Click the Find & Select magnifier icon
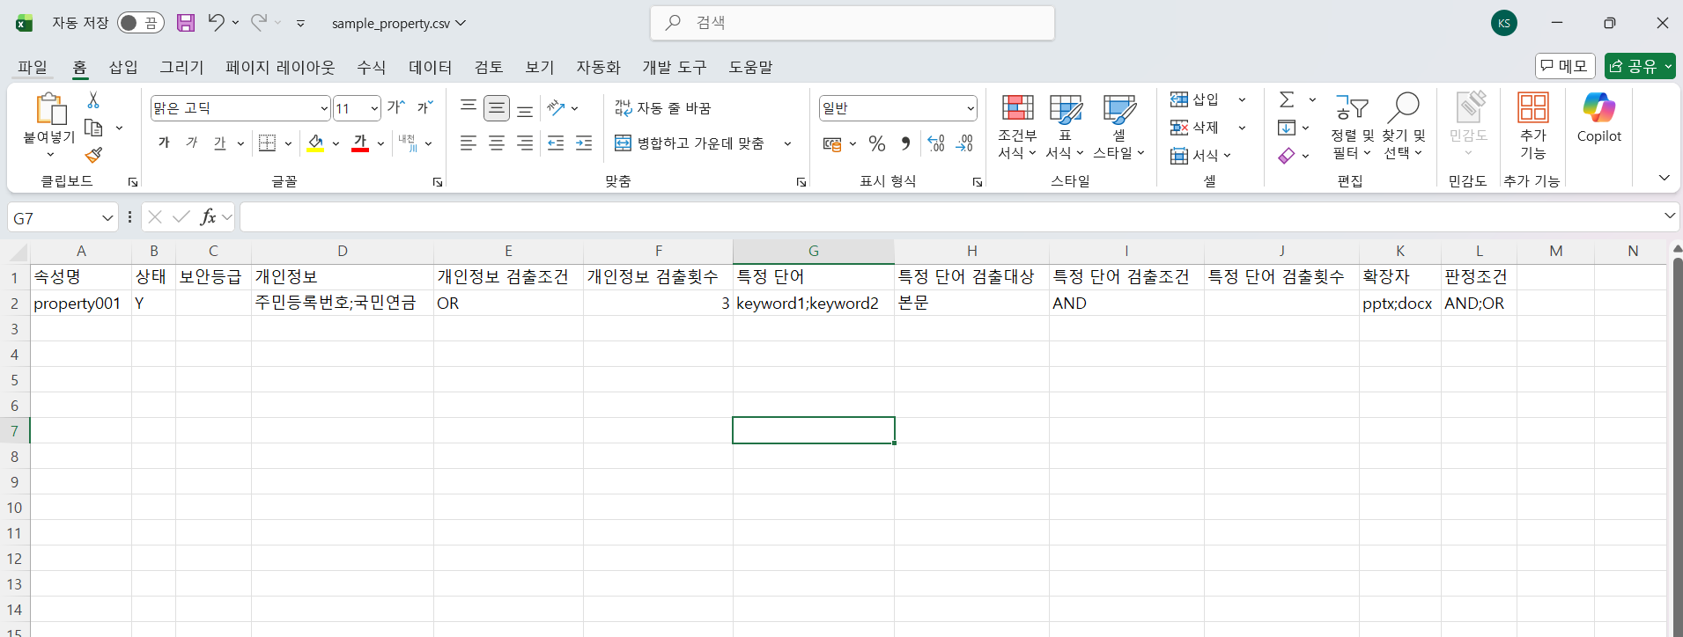This screenshot has width=1683, height=637. tap(1403, 109)
